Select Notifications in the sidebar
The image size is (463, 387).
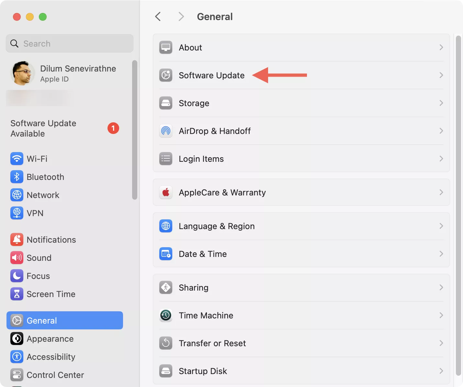tap(65, 240)
